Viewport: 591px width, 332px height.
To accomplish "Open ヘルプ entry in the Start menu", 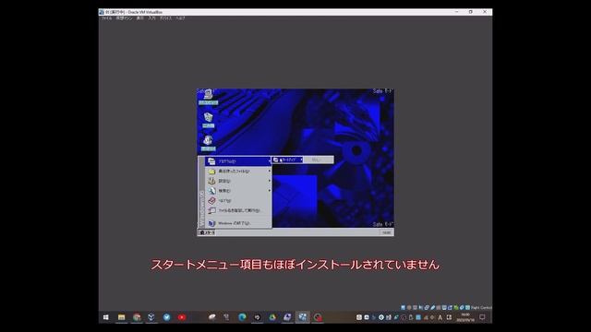I will [x=238, y=201].
